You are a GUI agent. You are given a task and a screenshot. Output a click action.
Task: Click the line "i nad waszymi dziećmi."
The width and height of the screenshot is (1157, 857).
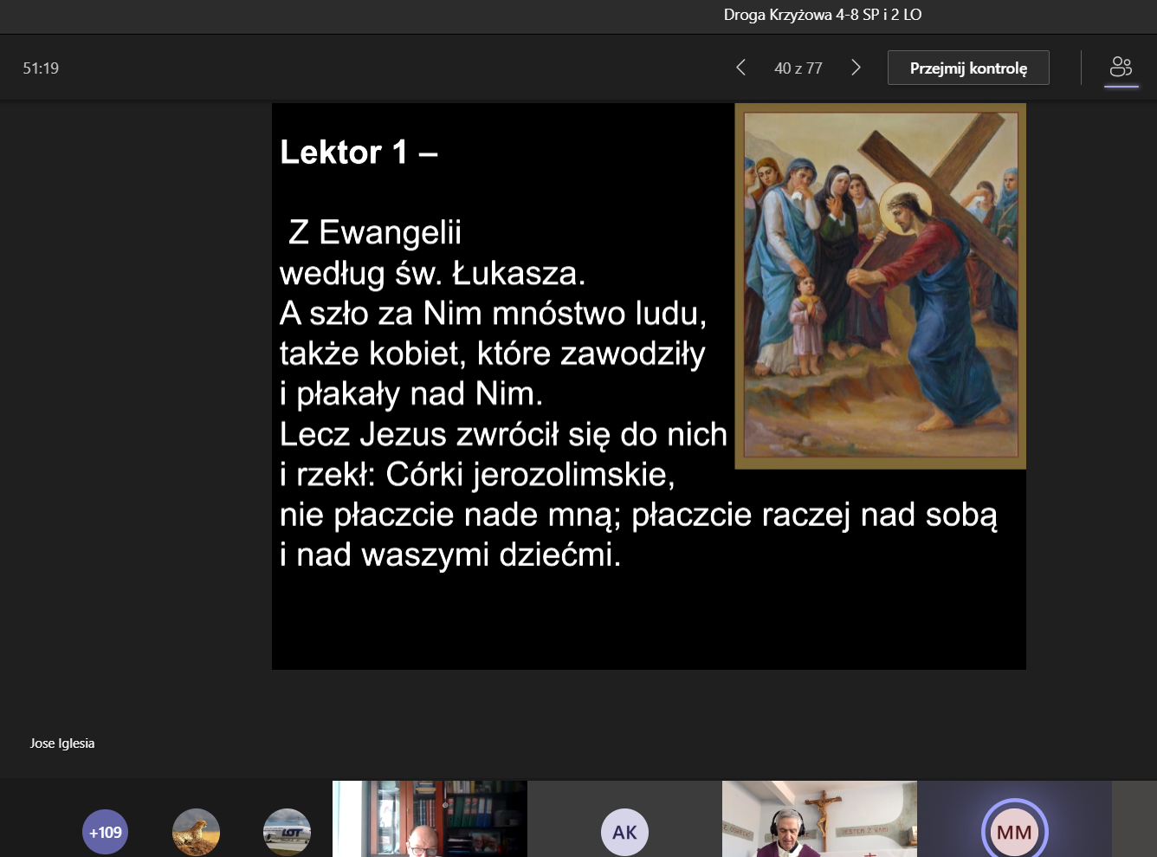(450, 555)
